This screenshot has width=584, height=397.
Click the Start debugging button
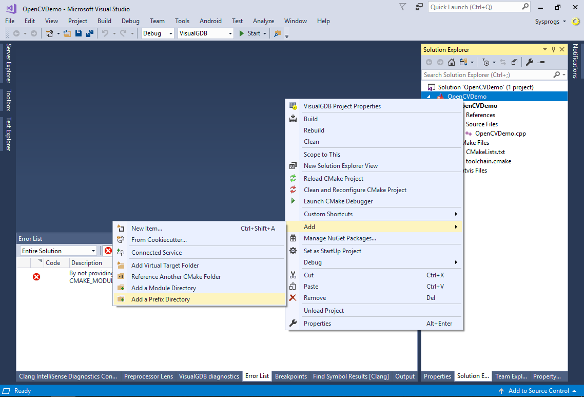250,33
